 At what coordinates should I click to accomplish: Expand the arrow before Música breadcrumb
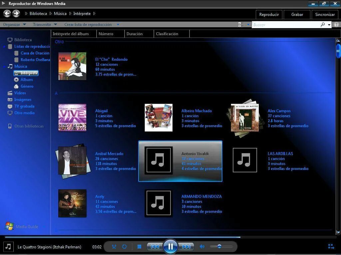point(51,13)
